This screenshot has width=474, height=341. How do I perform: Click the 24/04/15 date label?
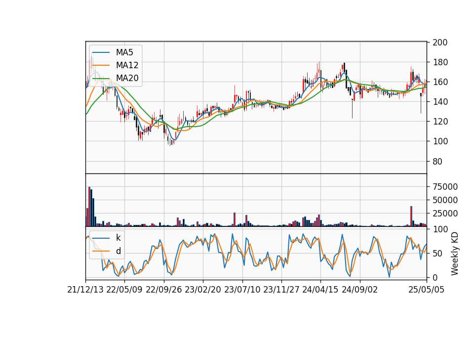(320, 290)
